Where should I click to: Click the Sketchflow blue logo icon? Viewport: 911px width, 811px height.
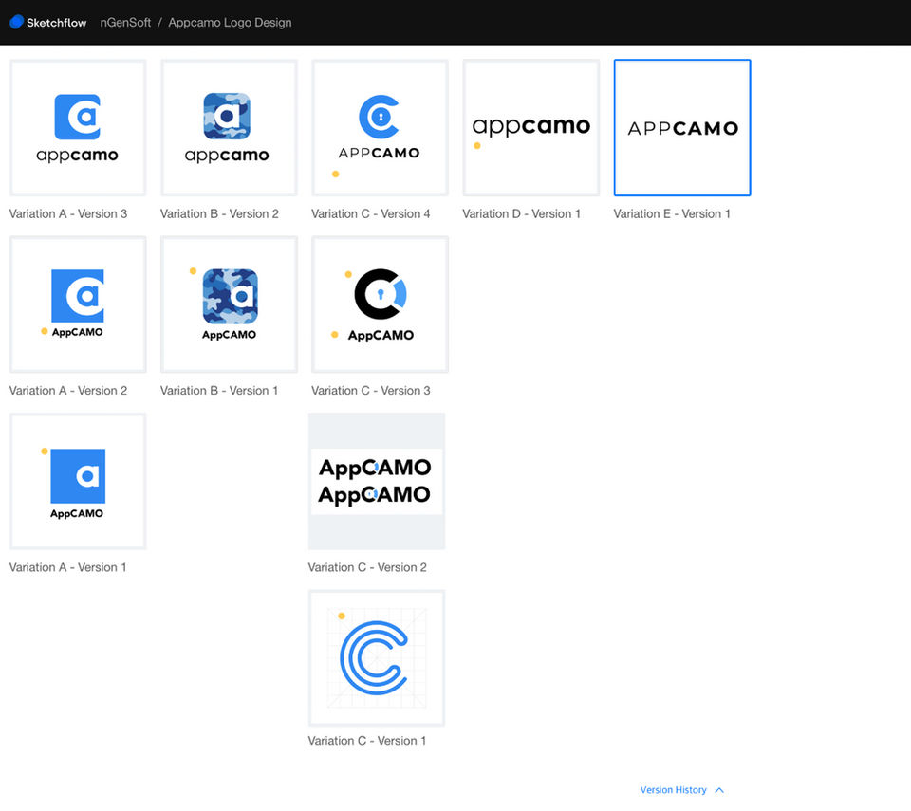17,22
